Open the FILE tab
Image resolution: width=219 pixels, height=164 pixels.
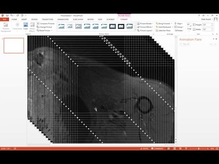point(5,20)
